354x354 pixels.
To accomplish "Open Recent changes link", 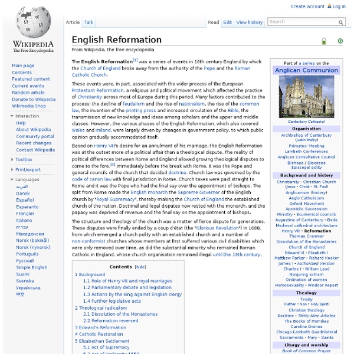I will [x=34, y=143].
